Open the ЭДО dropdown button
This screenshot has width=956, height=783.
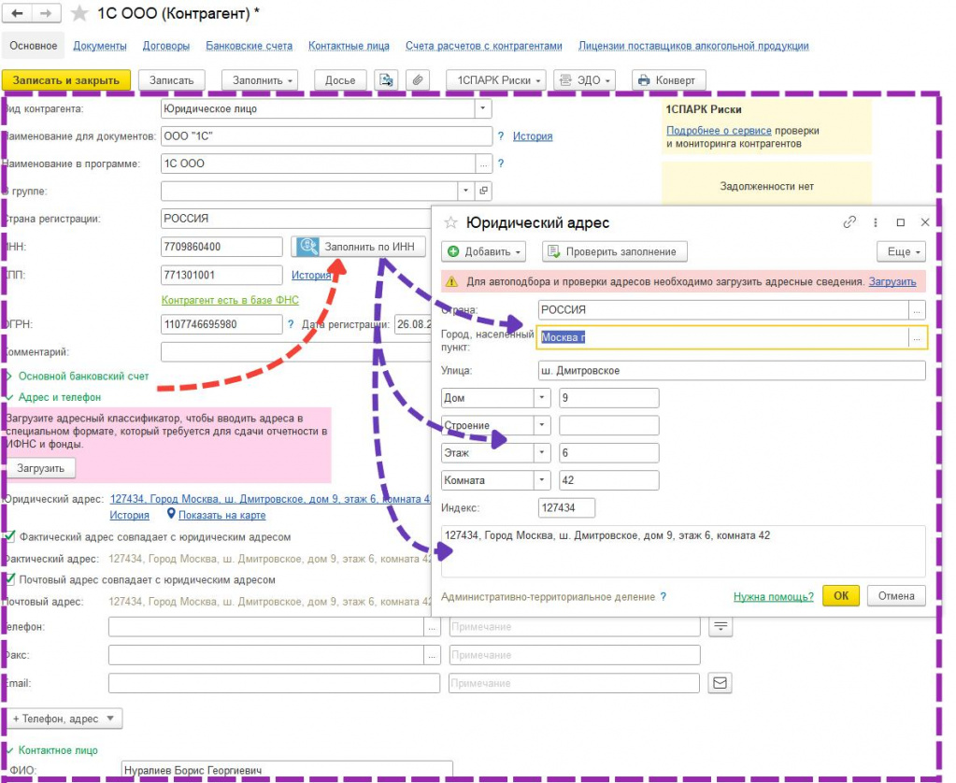pyautogui.click(x=584, y=79)
